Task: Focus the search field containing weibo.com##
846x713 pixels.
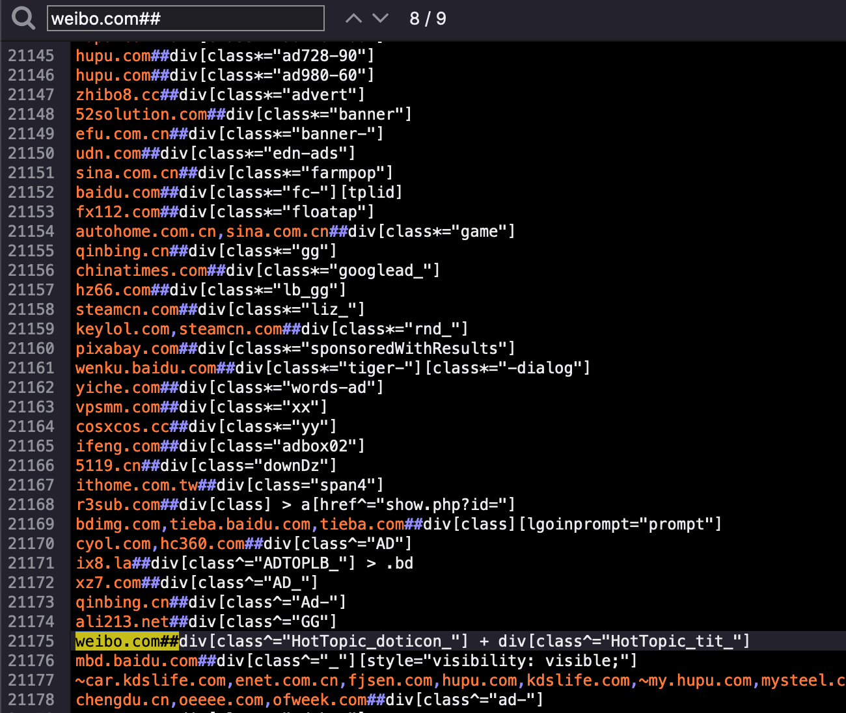Action: (x=185, y=18)
